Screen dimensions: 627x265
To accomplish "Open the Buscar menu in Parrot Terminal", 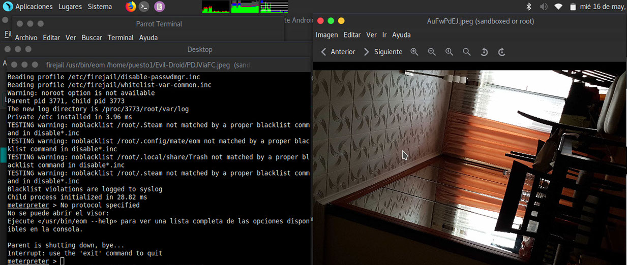I will pyautogui.click(x=92, y=38).
